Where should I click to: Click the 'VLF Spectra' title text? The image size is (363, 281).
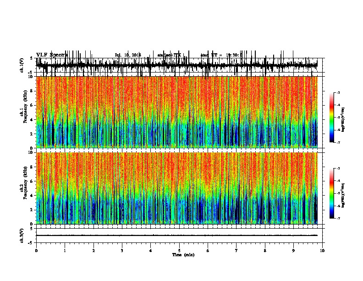52,55
